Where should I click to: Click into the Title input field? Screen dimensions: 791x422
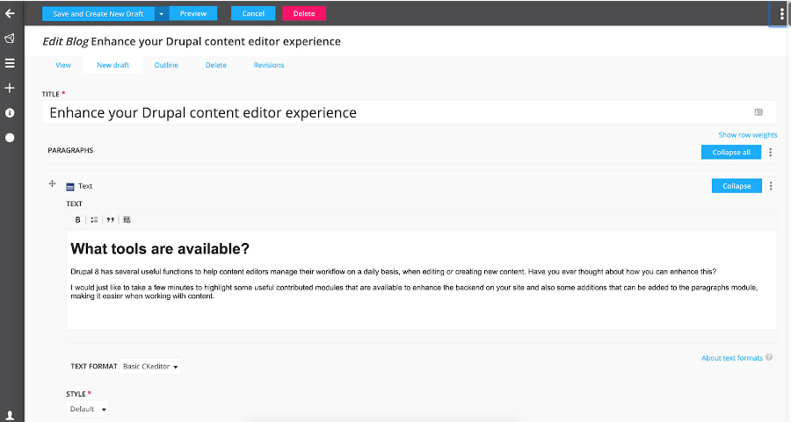(395, 112)
